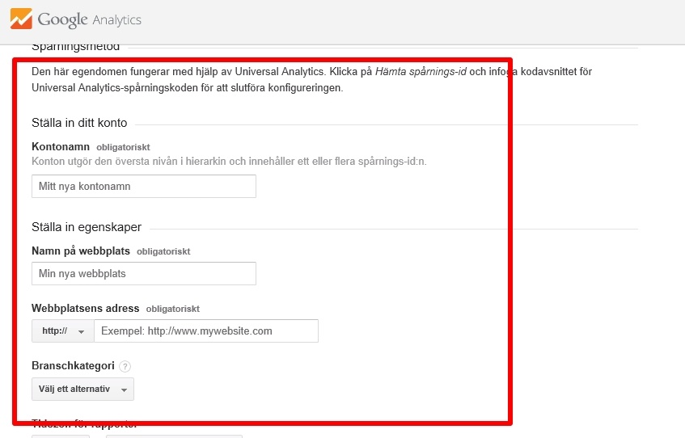Click the account hierarchy description starting 'Konton utgör'

pos(229,162)
